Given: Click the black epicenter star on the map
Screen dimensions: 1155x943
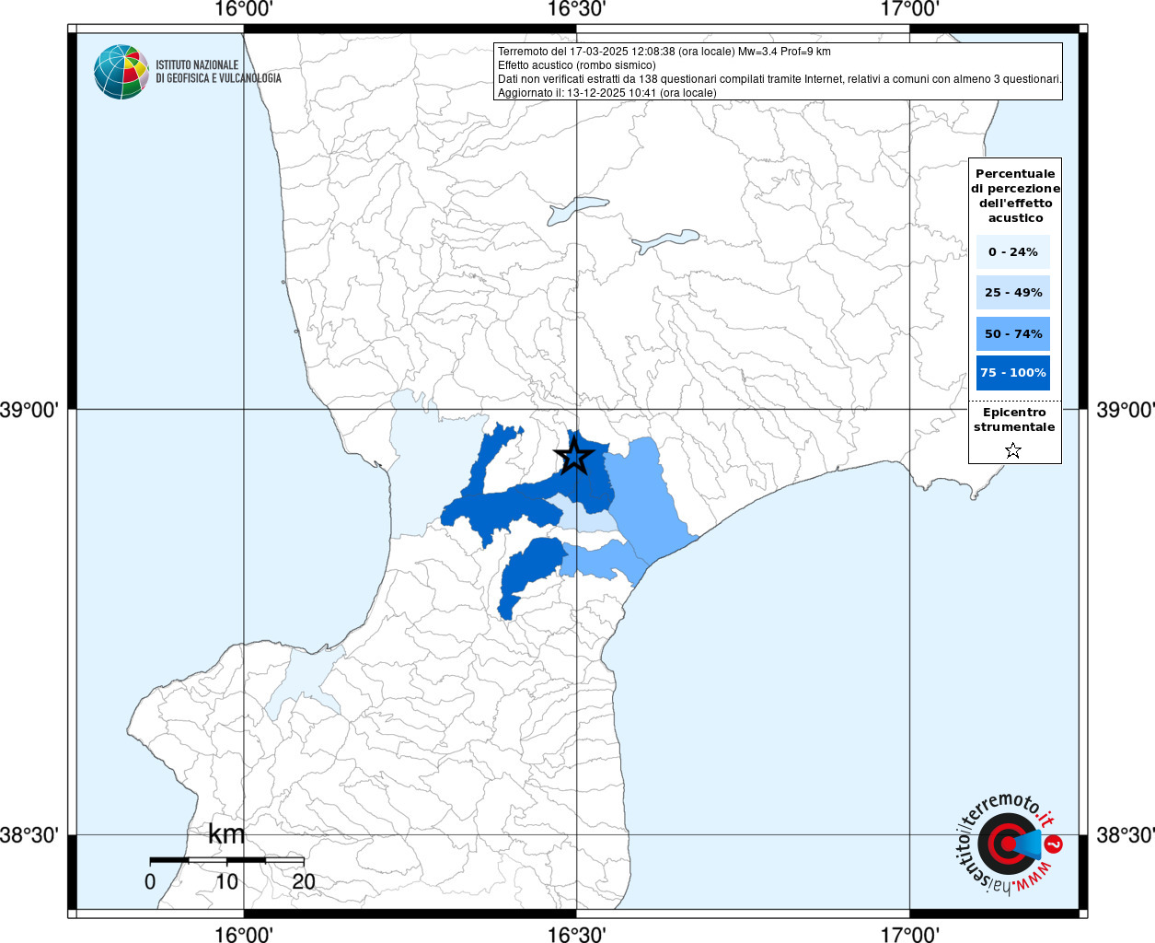Looking at the screenshot, I should (574, 456).
